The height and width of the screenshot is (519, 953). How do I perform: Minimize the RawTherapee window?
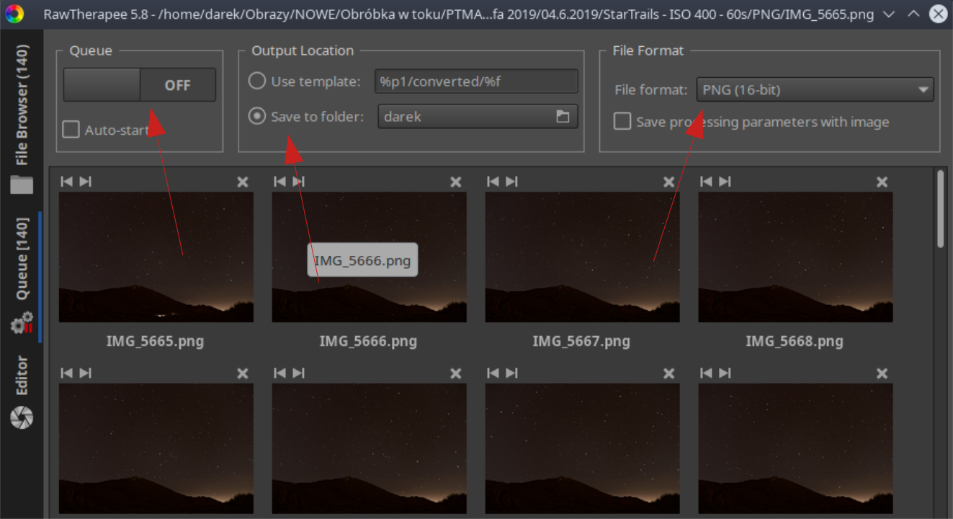pos(889,14)
